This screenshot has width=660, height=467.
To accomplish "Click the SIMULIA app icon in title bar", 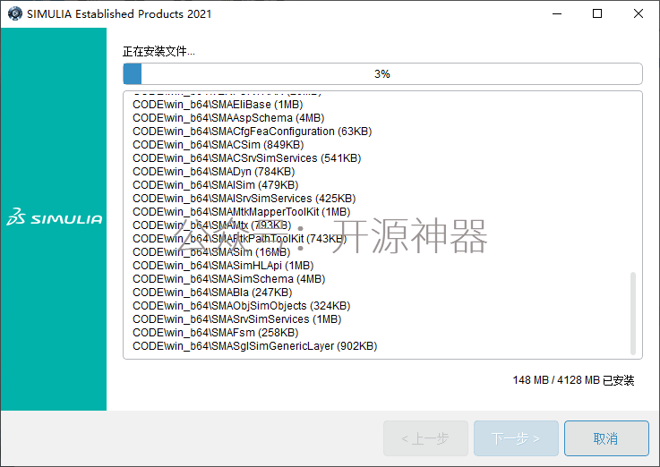I will coord(15,13).
